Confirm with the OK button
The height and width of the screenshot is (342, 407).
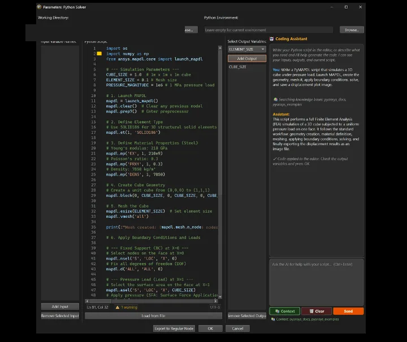(x=210, y=328)
